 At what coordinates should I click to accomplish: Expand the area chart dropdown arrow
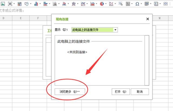(x=97, y=4)
